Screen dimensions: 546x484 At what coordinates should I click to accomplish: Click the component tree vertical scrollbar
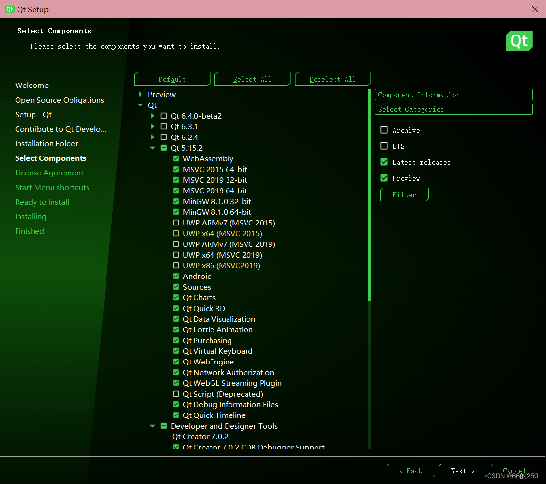click(369, 195)
